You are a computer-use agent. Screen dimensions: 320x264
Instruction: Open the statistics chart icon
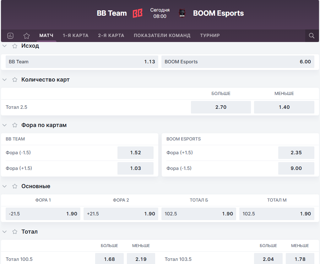pos(10,36)
